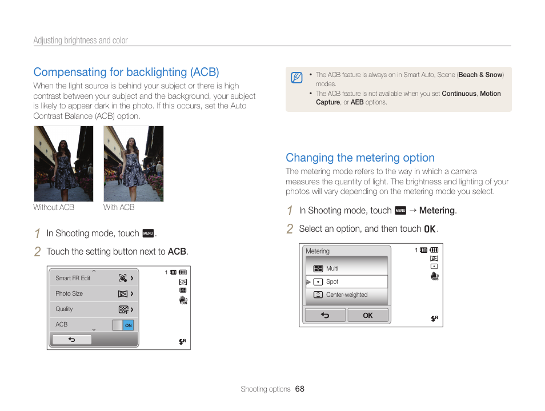
Task: Select the Photo Size menu label
Action: coord(69,293)
